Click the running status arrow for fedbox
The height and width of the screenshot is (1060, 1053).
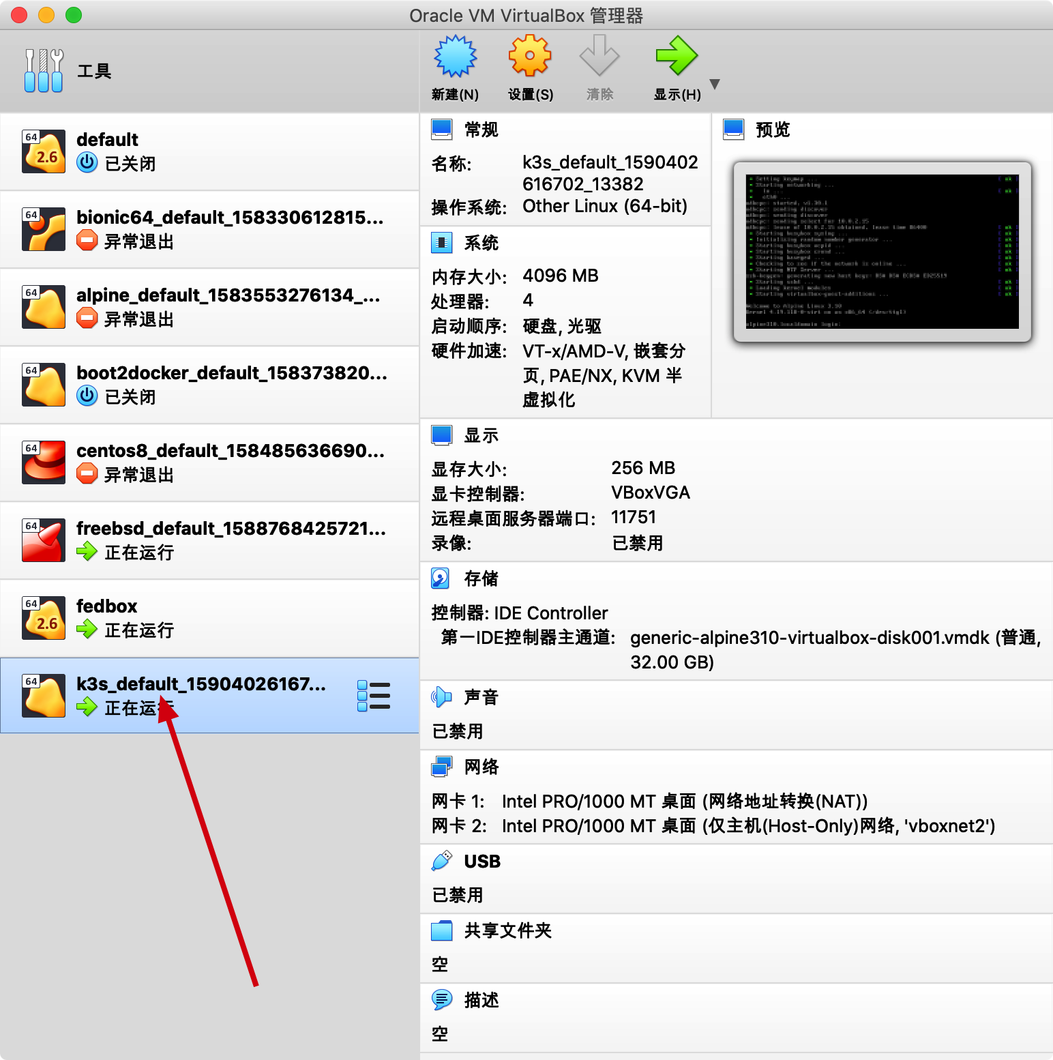(87, 629)
